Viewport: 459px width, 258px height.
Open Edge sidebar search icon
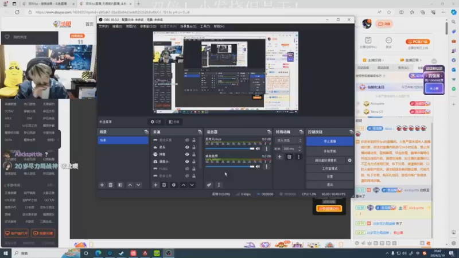coord(453,22)
